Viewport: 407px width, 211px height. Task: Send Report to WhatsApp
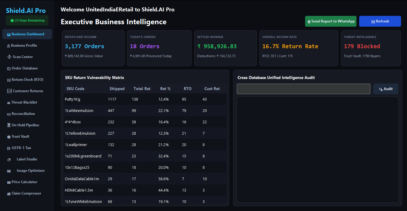click(x=331, y=21)
